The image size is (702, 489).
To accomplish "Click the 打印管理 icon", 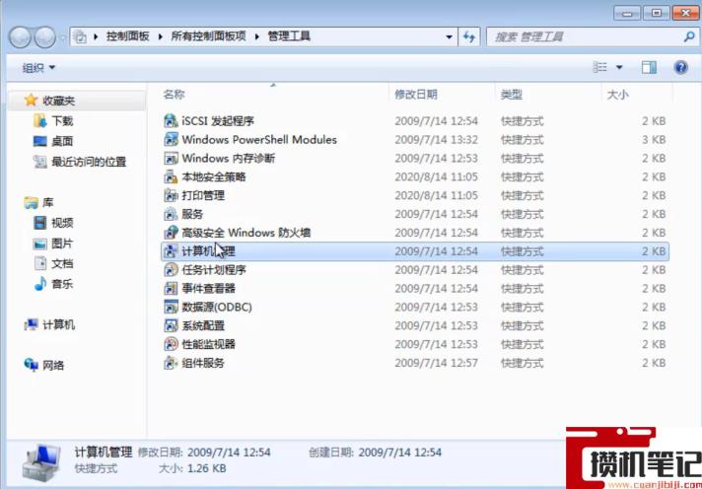I will pos(171,195).
